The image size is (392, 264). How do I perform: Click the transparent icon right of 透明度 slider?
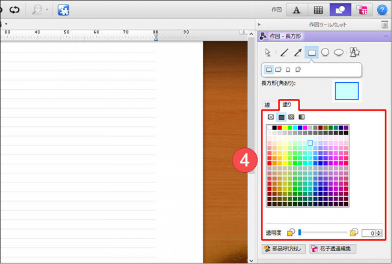coord(354,232)
